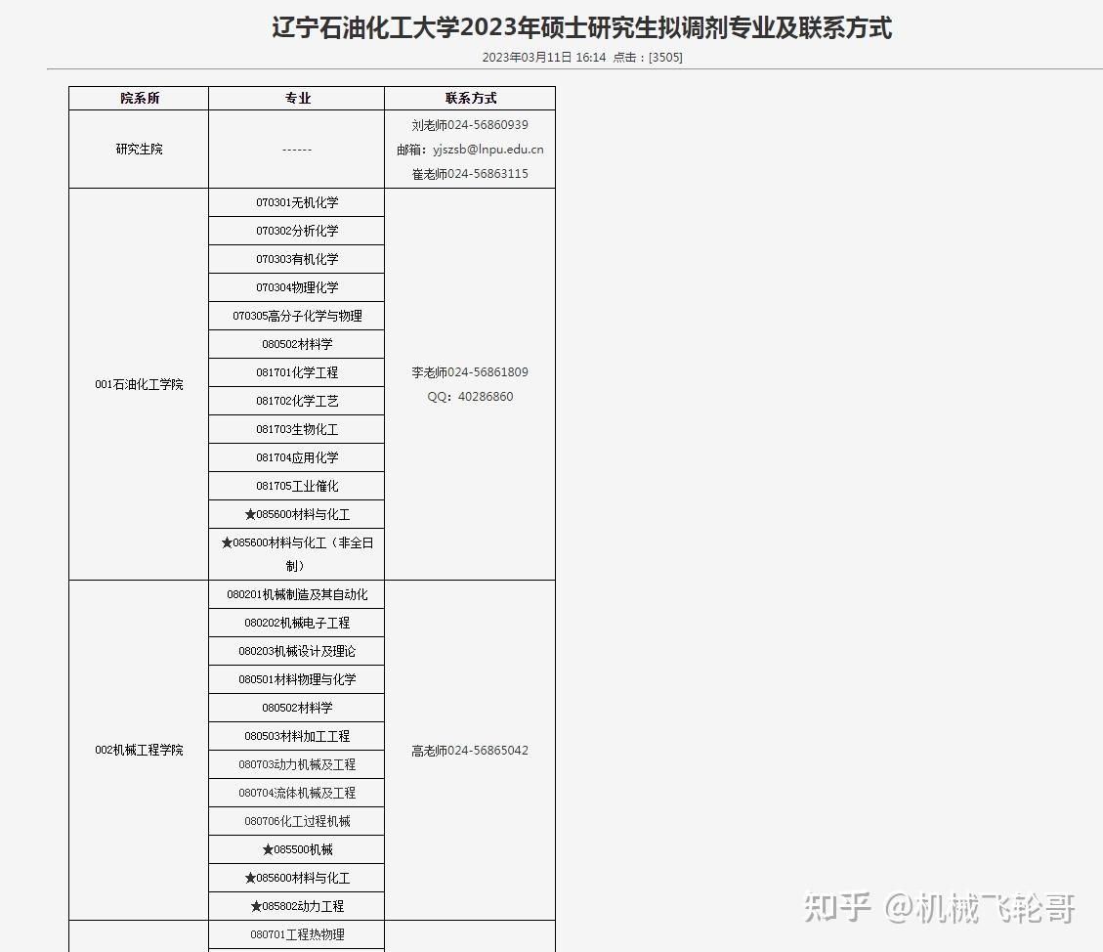1103x952 pixels.
Task: Click the 080202机械电子工程 cell
Action: click(297, 623)
